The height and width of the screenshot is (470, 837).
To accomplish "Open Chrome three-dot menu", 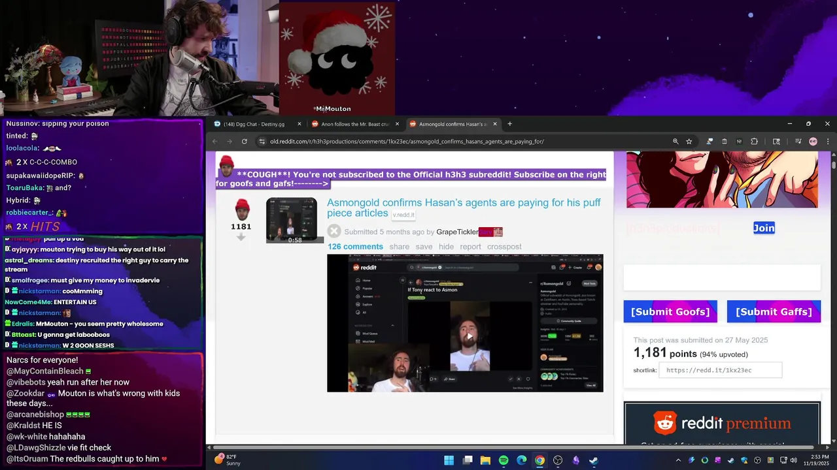I will [827, 141].
